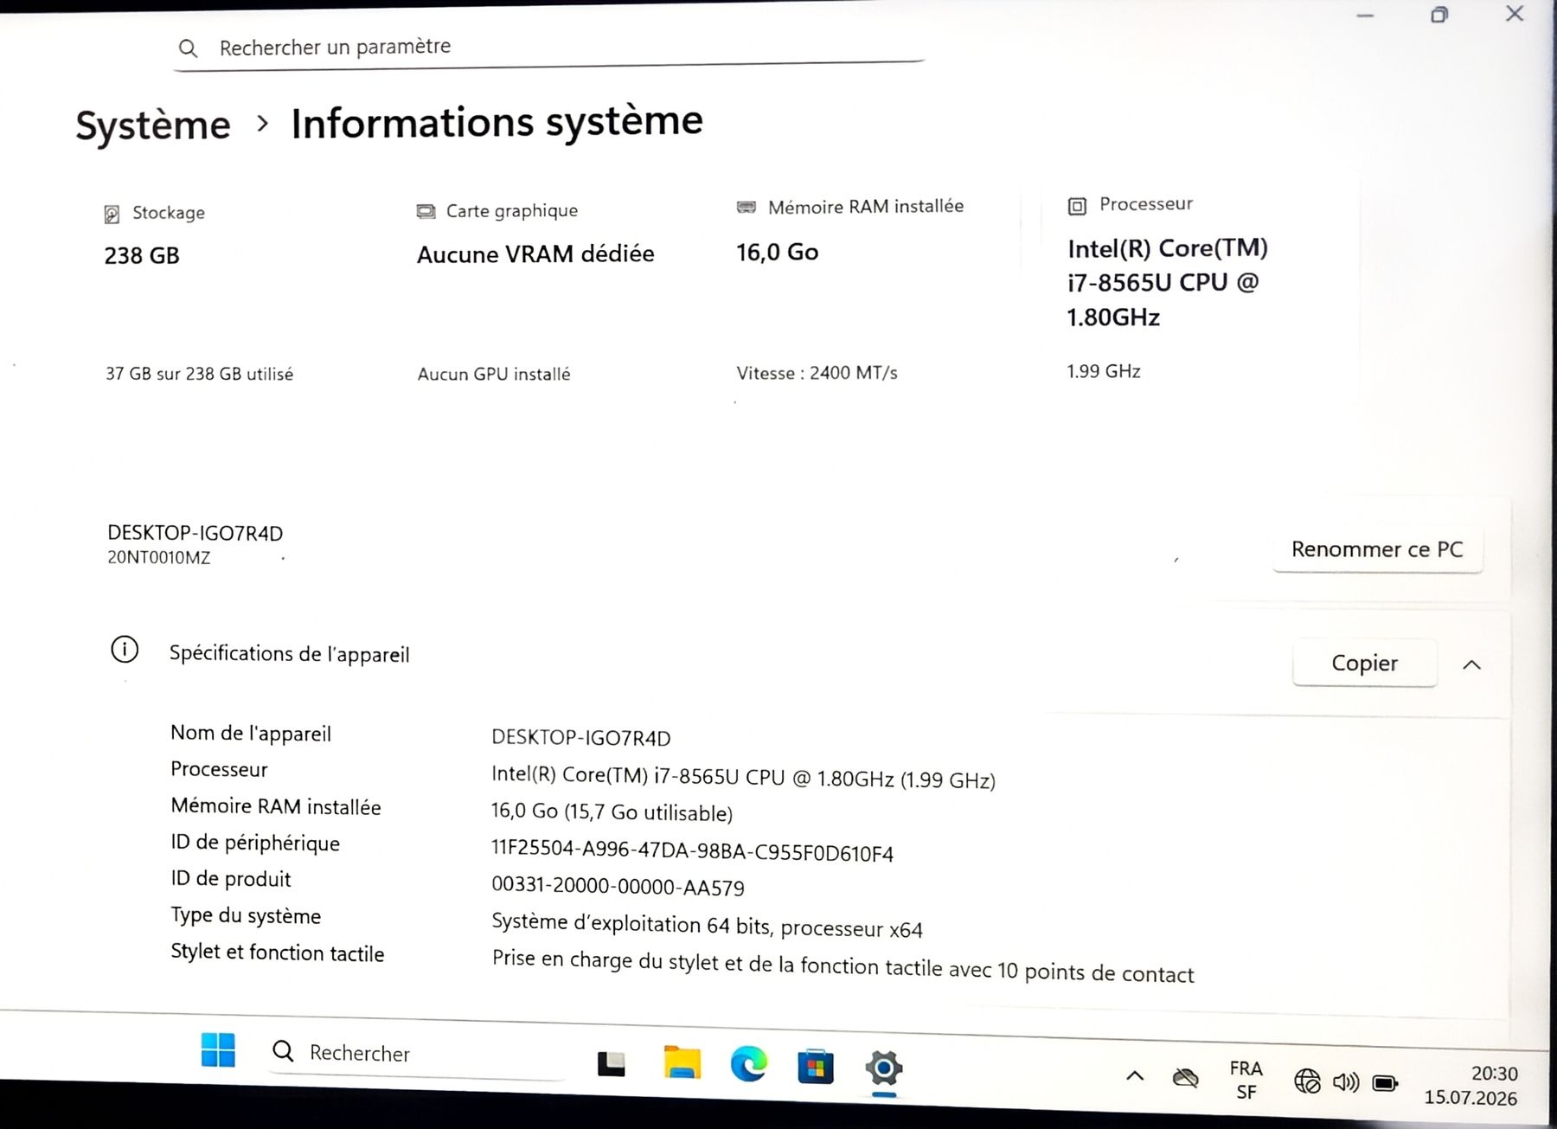Close the Settings window
The width and height of the screenshot is (1557, 1129).
[1515, 14]
